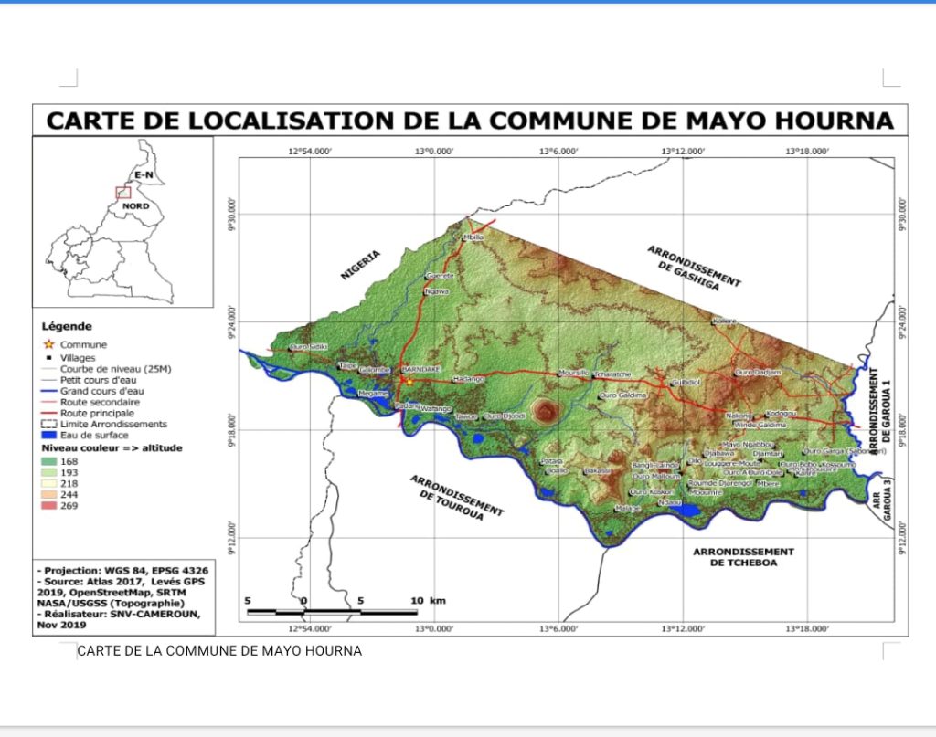Click the Route principale red line symbol
Viewport: 936px width, 737px height.
pyautogui.click(x=48, y=413)
